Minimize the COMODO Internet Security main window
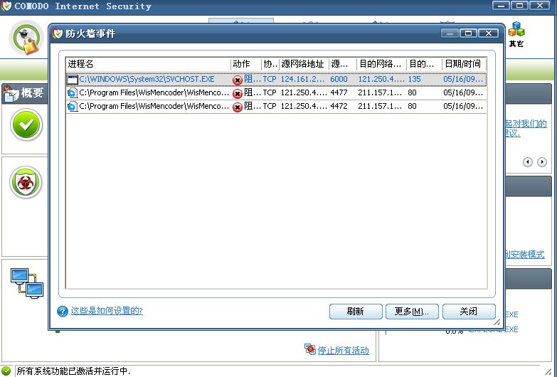The width and height of the screenshot is (557, 377). [x=502, y=6]
